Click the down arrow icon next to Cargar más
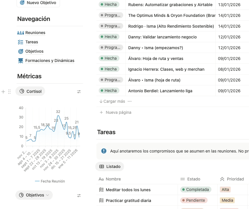Screen dimensions: 249x209 (x=101, y=101)
